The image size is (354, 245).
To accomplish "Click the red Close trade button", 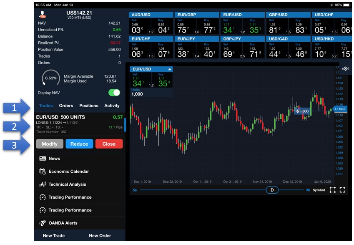I will (x=109, y=144).
